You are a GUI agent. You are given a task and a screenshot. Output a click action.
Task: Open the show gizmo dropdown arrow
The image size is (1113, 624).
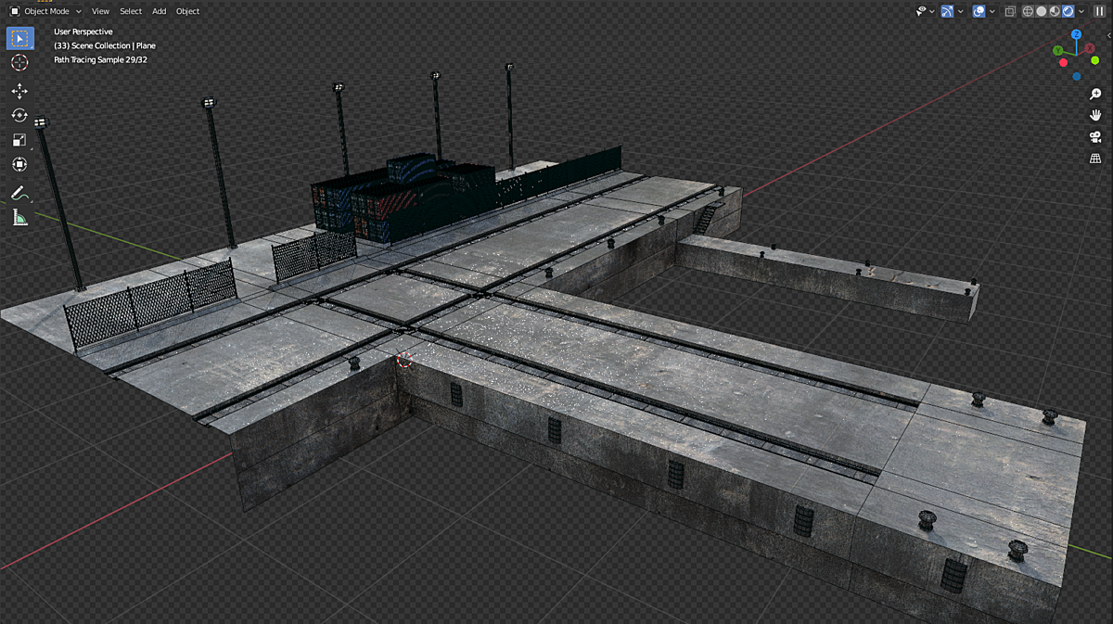point(960,11)
